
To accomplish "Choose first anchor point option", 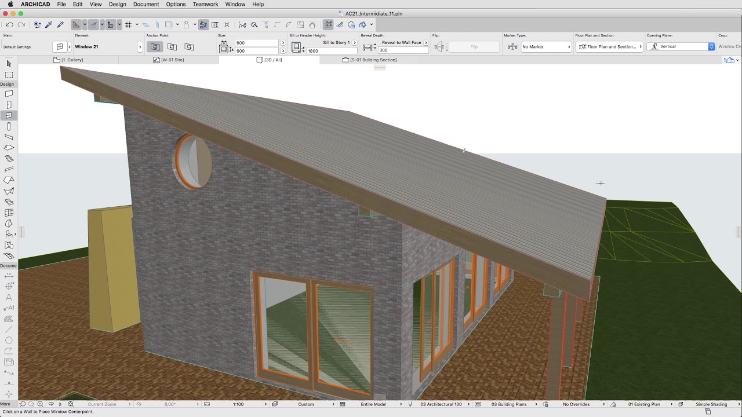I will (x=155, y=46).
